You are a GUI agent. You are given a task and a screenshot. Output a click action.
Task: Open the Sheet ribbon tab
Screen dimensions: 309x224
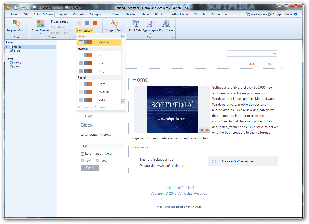[116, 14]
